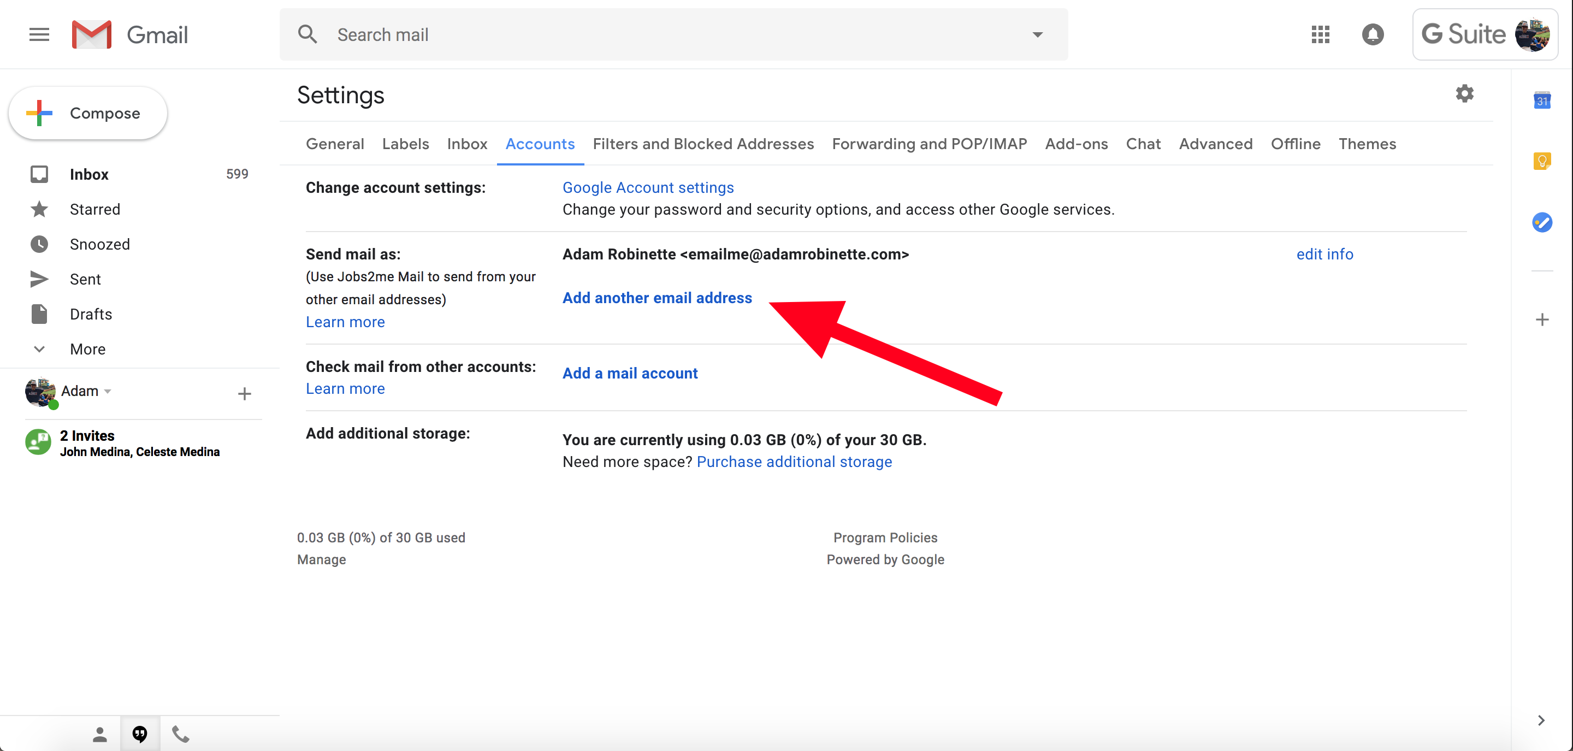The width and height of the screenshot is (1573, 751).
Task: Switch to the Add-ons tab
Action: coord(1076,144)
